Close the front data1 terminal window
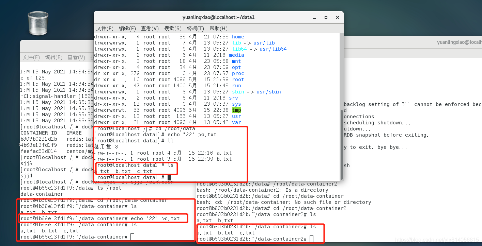 click(x=337, y=17)
